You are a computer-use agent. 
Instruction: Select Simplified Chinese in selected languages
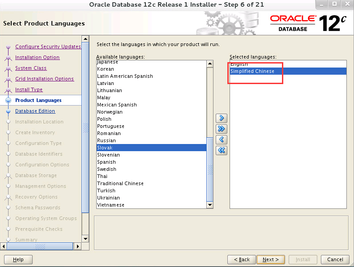(288, 71)
